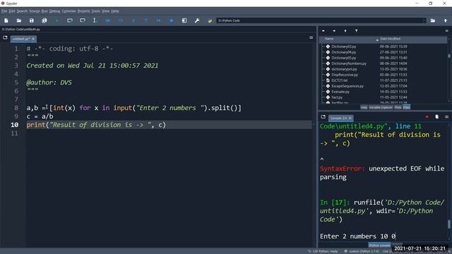
Task: Save all files icon
Action: pyautogui.click(x=44, y=20)
